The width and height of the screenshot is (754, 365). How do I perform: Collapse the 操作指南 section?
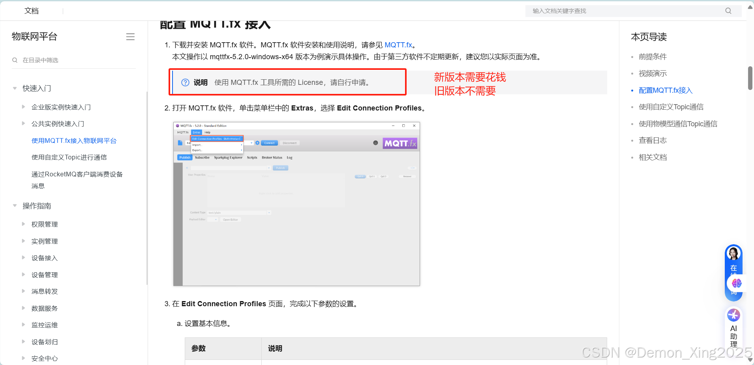coord(15,206)
